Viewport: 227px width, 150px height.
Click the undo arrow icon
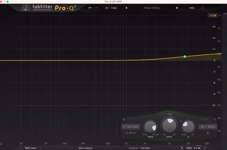[x=90, y=8]
